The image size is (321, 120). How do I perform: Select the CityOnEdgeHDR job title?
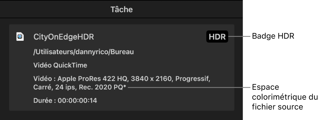[x=64, y=37]
